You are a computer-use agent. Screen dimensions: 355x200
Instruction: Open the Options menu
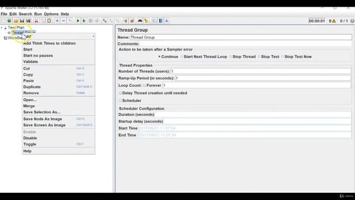pyautogui.click(x=51, y=14)
